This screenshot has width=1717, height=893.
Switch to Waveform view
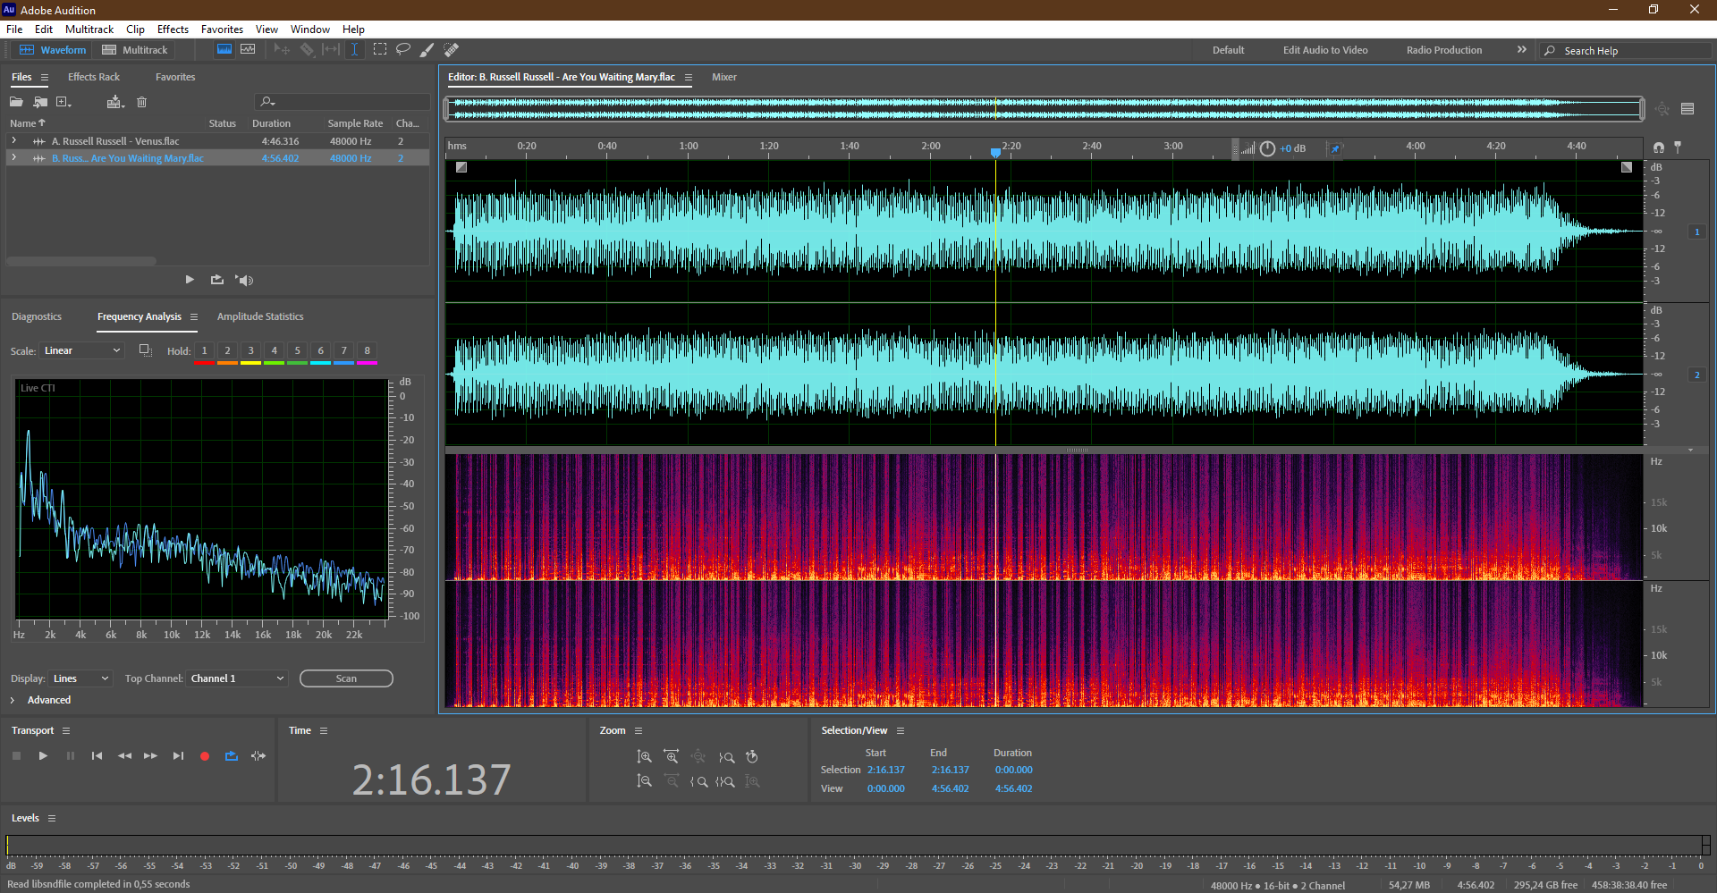[53, 50]
